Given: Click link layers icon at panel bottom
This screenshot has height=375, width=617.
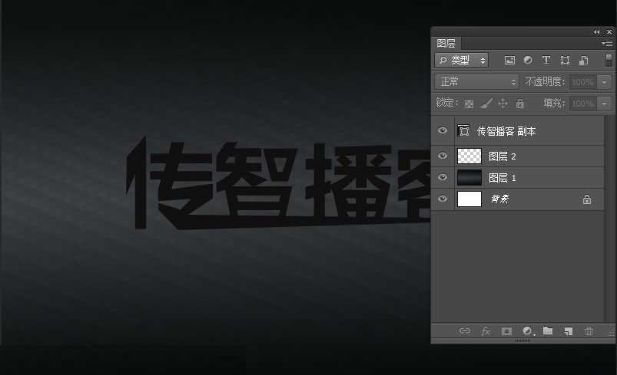Looking at the screenshot, I should click(465, 331).
